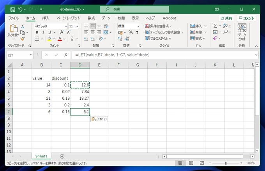This screenshot has height=171, width=265.
Task: Open the File tab
Action: [14, 18]
